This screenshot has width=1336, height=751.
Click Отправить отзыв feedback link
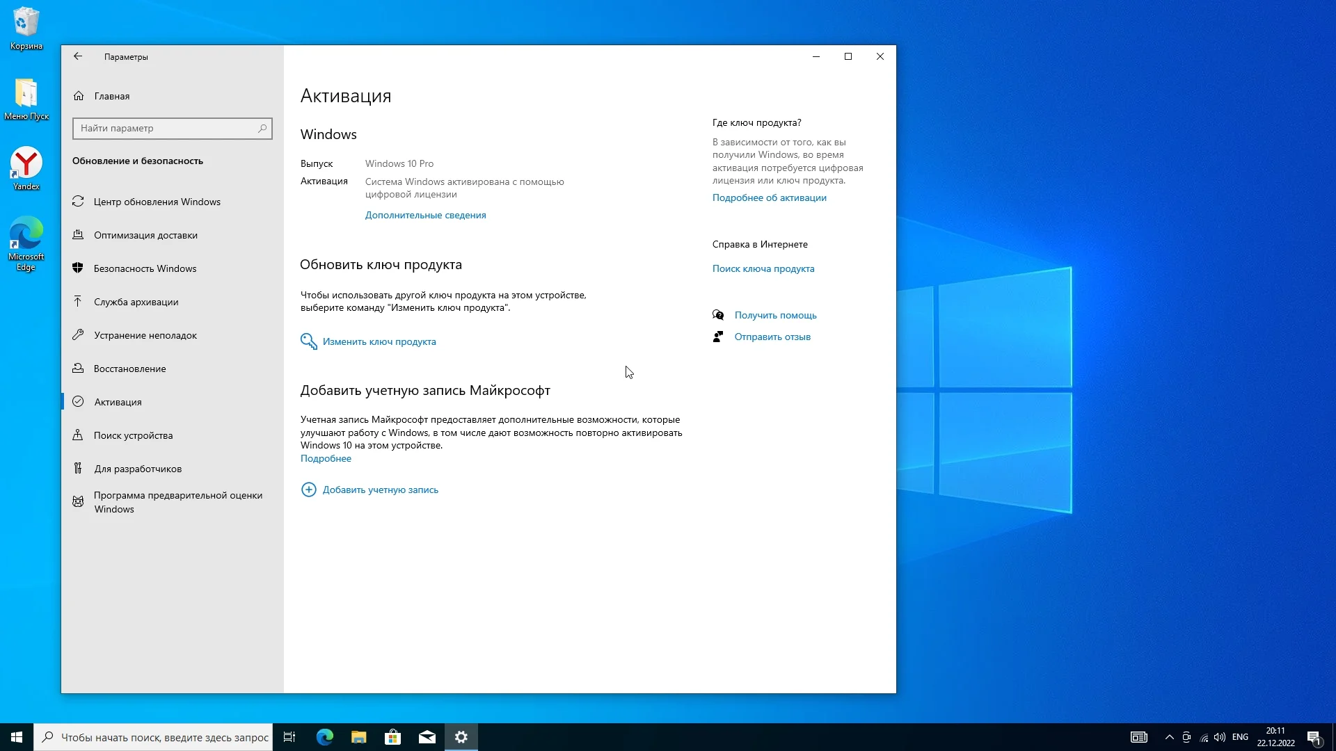(x=772, y=337)
